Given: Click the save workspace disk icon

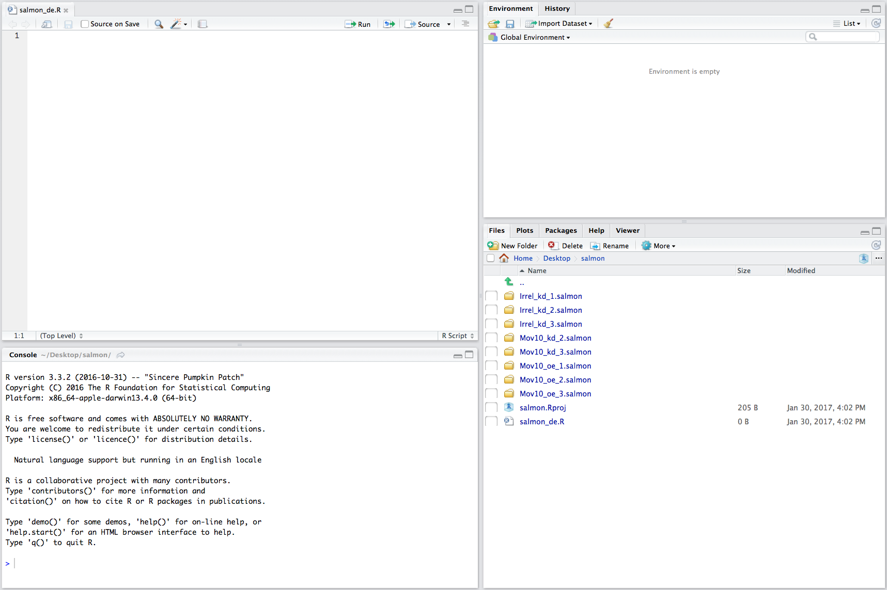Looking at the screenshot, I should tap(510, 24).
